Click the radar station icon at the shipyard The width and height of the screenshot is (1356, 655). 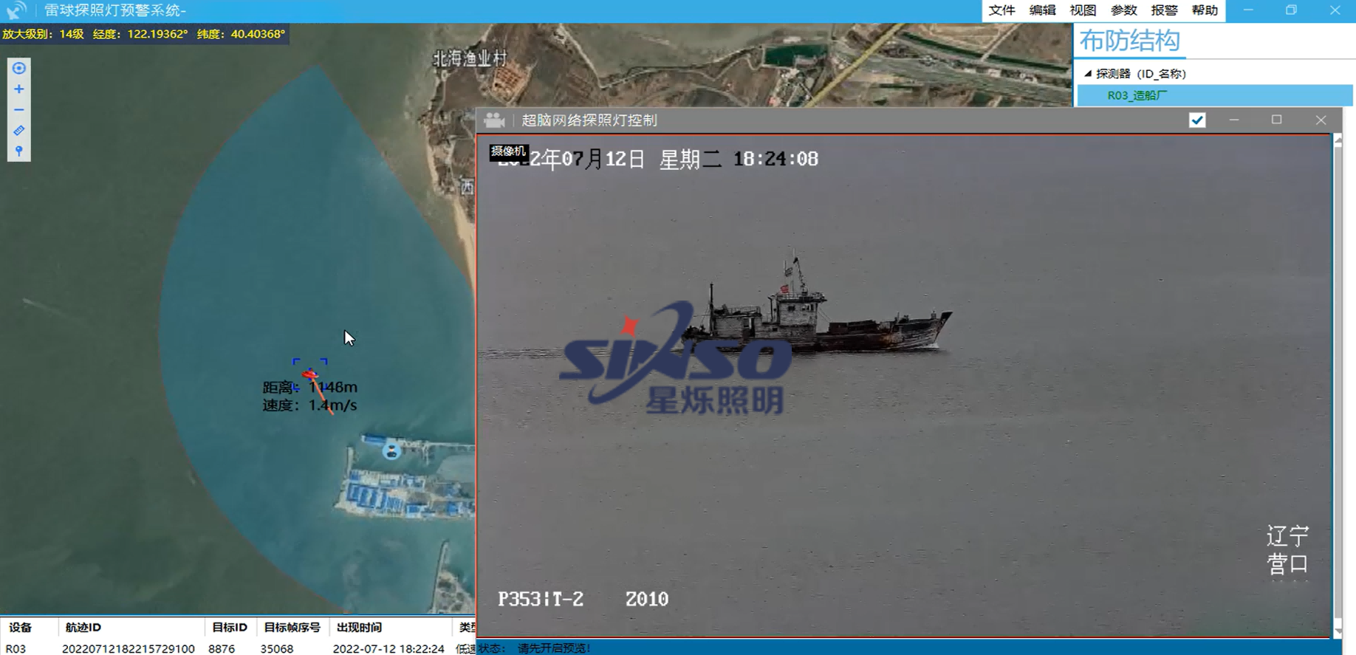391,450
